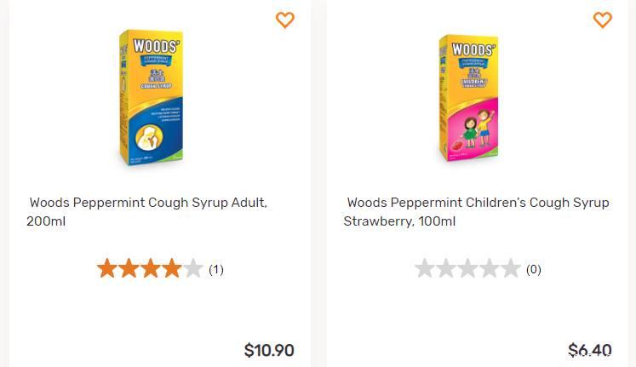Viewport: 636px width, 367px height.
Task: Click the grey fifth star on Adult syrup
Action: click(193, 269)
